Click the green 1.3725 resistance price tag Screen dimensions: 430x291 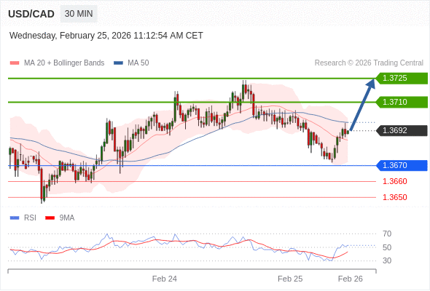[x=402, y=79]
